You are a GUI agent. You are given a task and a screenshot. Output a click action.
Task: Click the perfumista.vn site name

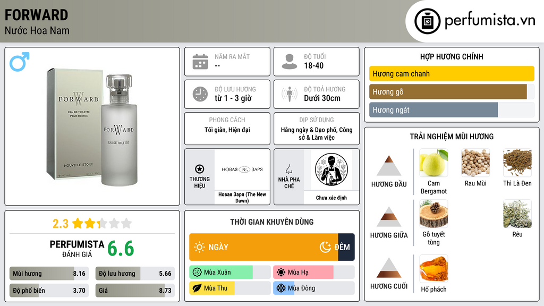[490, 21]
